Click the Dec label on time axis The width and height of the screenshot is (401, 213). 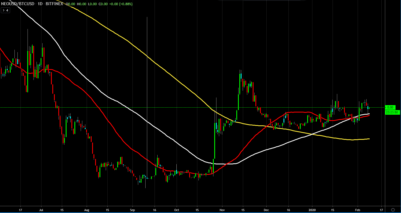266,210
